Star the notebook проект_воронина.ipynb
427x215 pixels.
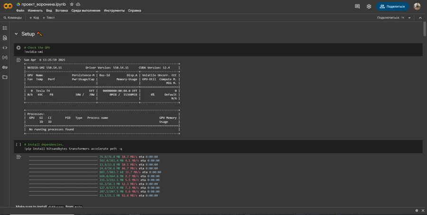click(x=72, y=4)
